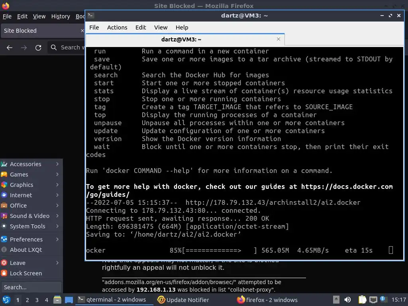This screenshot has height=306, width=408.
Task: Click the Firefox address search bar
Action: click(x=67, y=47)
